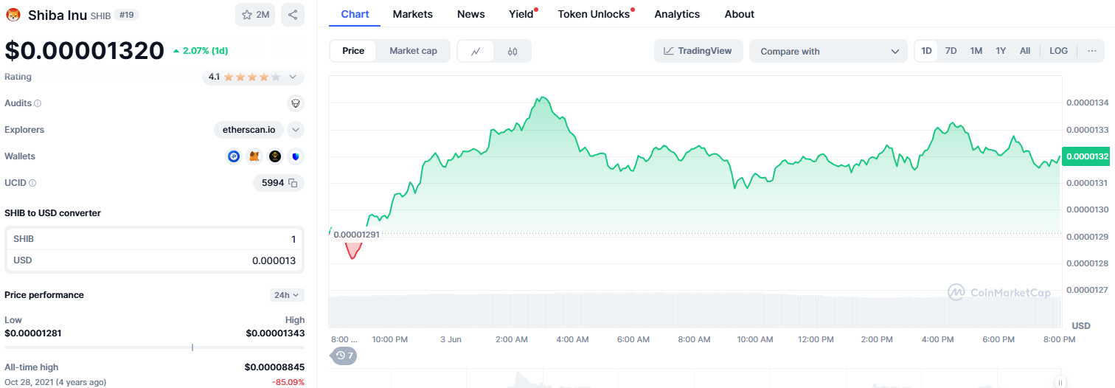
Task: Add SHIB to watchlist via star button
Action: click(x=255, y=15)
